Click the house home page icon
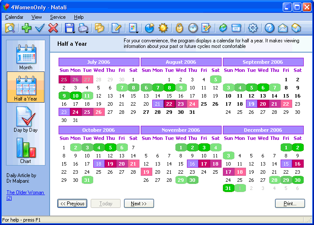The image size is (314, 225). click(x=296, y=28)
